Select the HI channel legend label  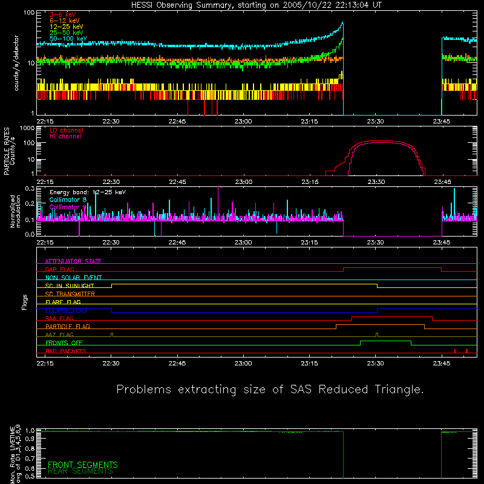click(66, 137)
